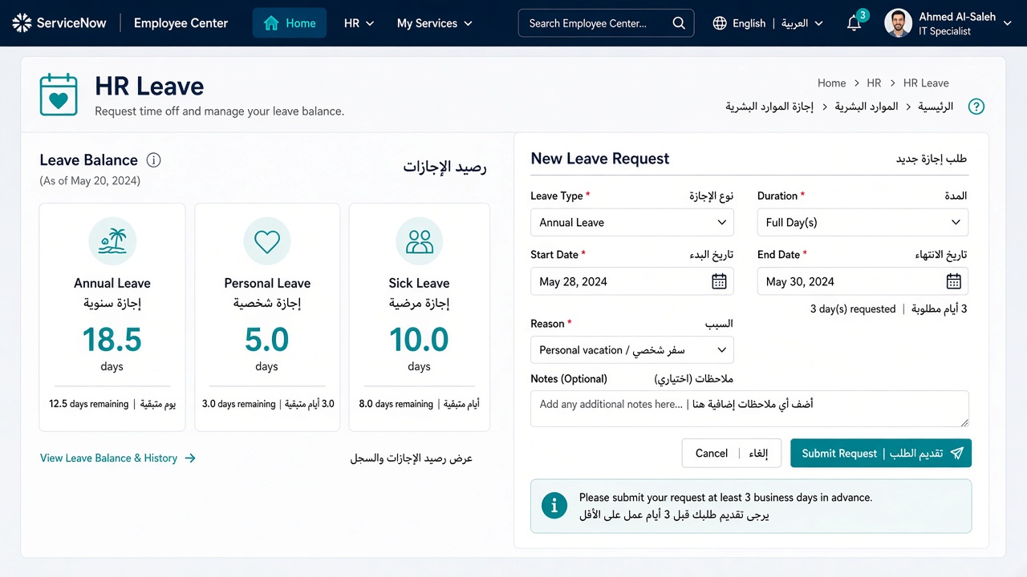Click the HR Leave calendar heart icon
The height and width of the screenshot is (577, 1027).
59,95
